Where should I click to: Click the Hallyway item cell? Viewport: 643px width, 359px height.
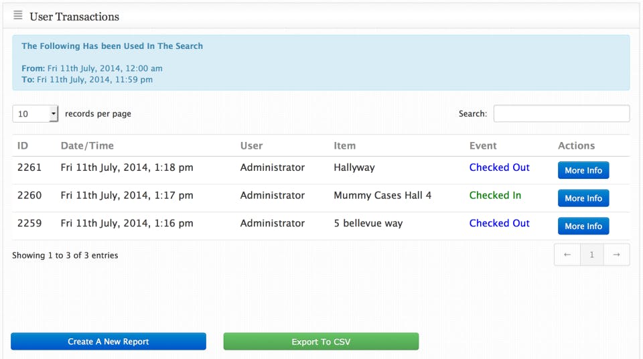tap(354, 167)
